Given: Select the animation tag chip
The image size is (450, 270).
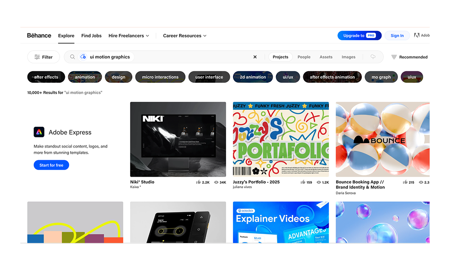Looking at the screenshot, I should 85,77.
